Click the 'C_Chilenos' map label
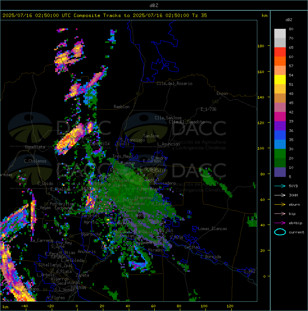The width and height of the screenshot is (308, 311). (35, 161)
